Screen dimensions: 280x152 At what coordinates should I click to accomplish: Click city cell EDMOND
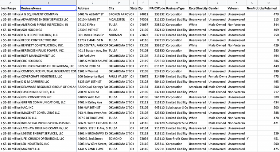click(119, 139)
